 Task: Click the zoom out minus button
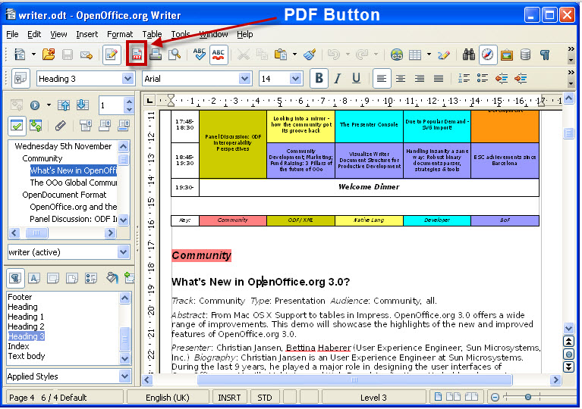495,398
